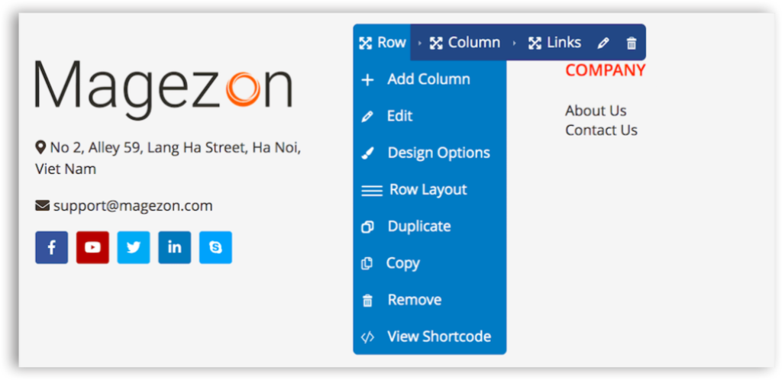Choose Add Column from the Row menu
The image size is (782, 380).
click(x=430, y=79)
